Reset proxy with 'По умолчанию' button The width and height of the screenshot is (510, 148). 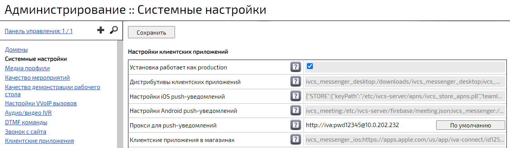click(470, 126)
